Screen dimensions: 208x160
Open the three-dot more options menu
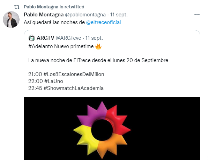point(197,15)
